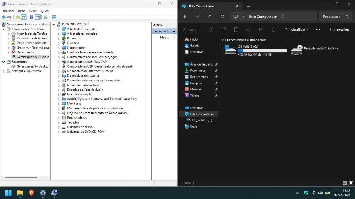355x199 pixels.
Task: Click the Share icon in Explorer toolbar
Action: pos(261,29)
